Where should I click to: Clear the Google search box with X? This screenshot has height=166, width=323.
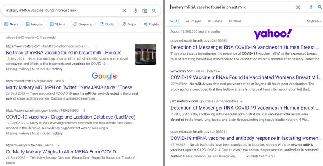click(x=124, y=11)
